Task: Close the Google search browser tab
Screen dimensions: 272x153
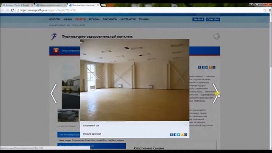Action: (x=32, y=5)
